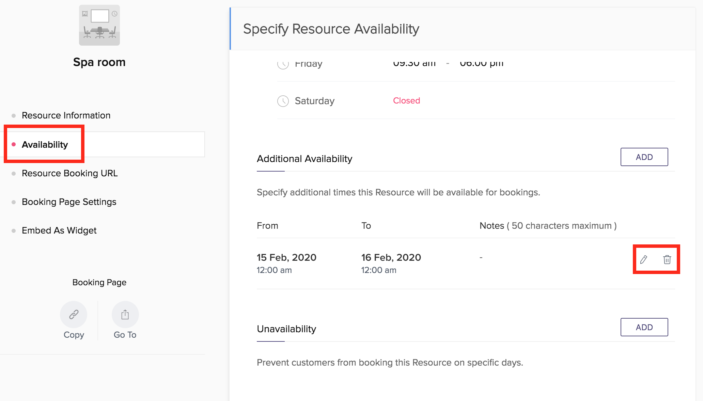Click the Spa room resource image

tap(99, 25)
